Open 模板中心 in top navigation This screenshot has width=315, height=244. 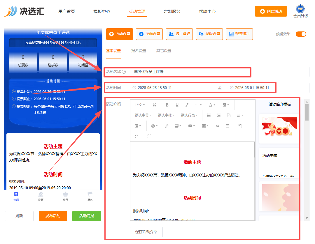tap(102, 11)
